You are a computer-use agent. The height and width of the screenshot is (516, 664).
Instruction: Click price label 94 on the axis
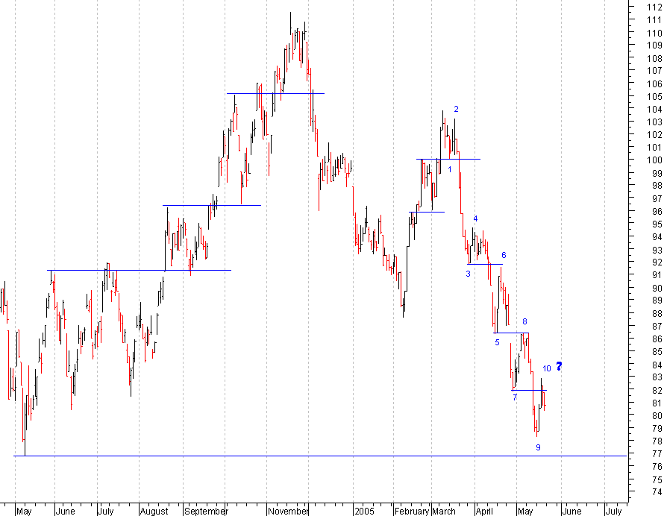coord(657,236)
